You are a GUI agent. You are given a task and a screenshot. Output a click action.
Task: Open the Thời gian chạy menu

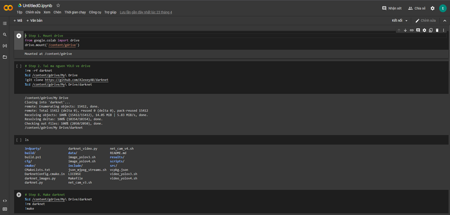75,13
